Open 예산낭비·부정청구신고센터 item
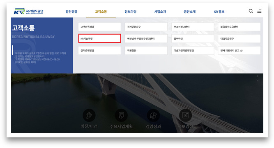This screenshot has width=274, height=148. click(146, 38)
